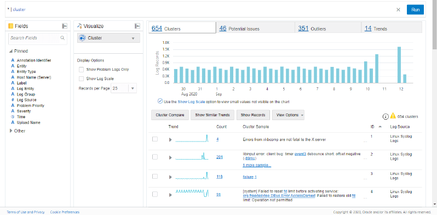Click the Run button

[415, 9]
